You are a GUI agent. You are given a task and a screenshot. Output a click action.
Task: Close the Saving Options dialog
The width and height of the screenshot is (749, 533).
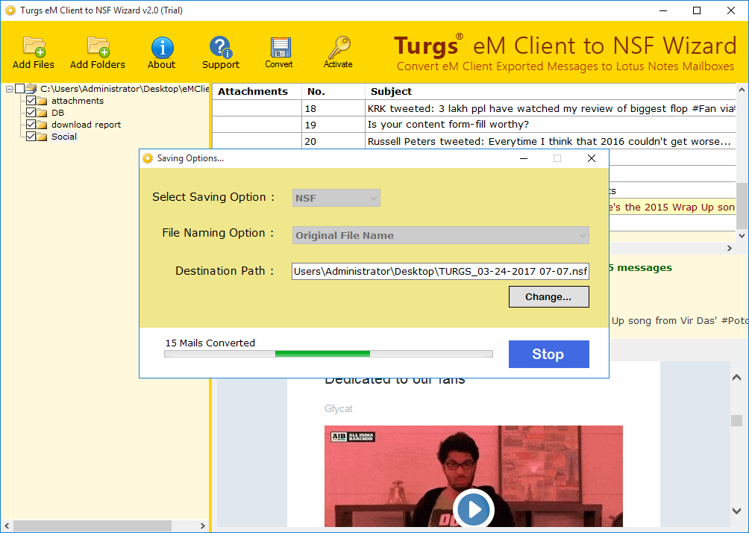[592, 158]
